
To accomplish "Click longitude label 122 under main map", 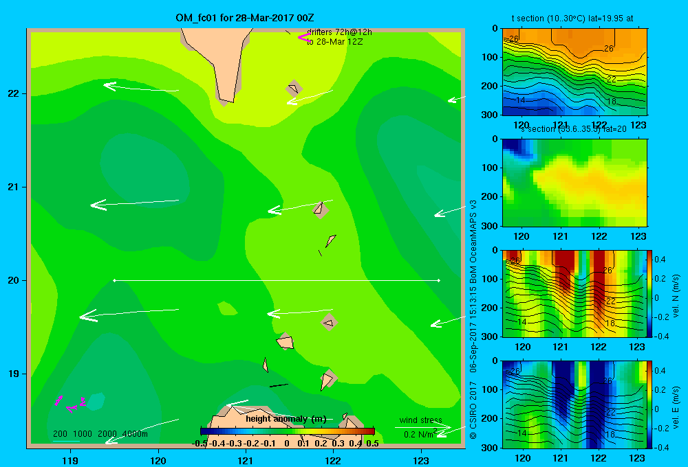I will tap(334, 460).
